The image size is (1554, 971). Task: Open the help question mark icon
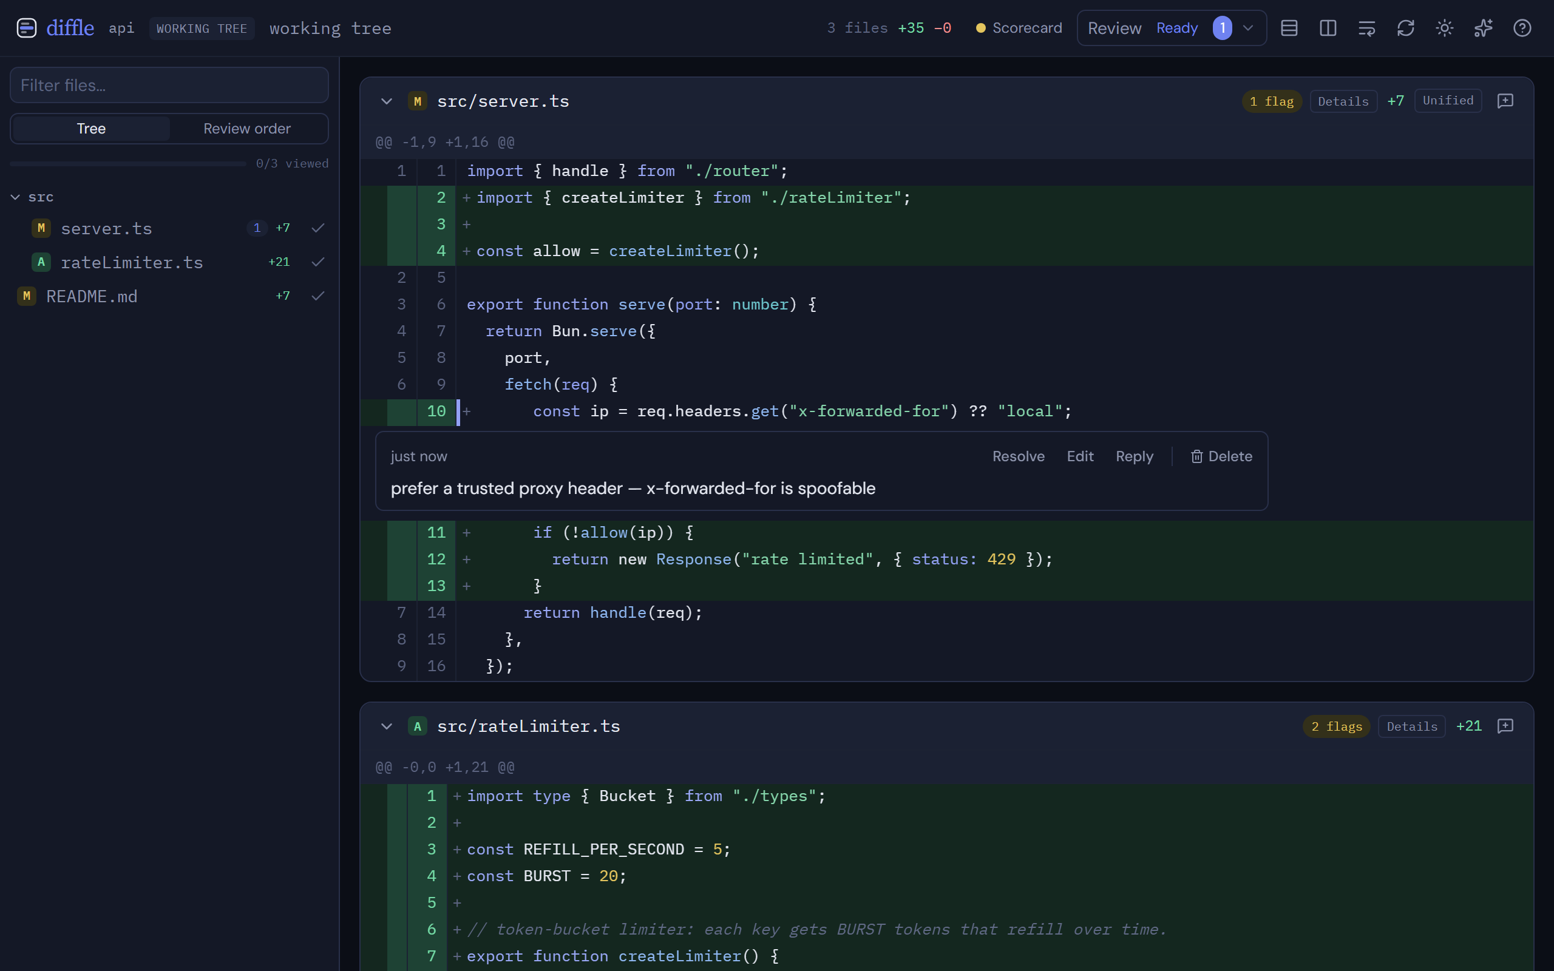(x=1522, y=29)
